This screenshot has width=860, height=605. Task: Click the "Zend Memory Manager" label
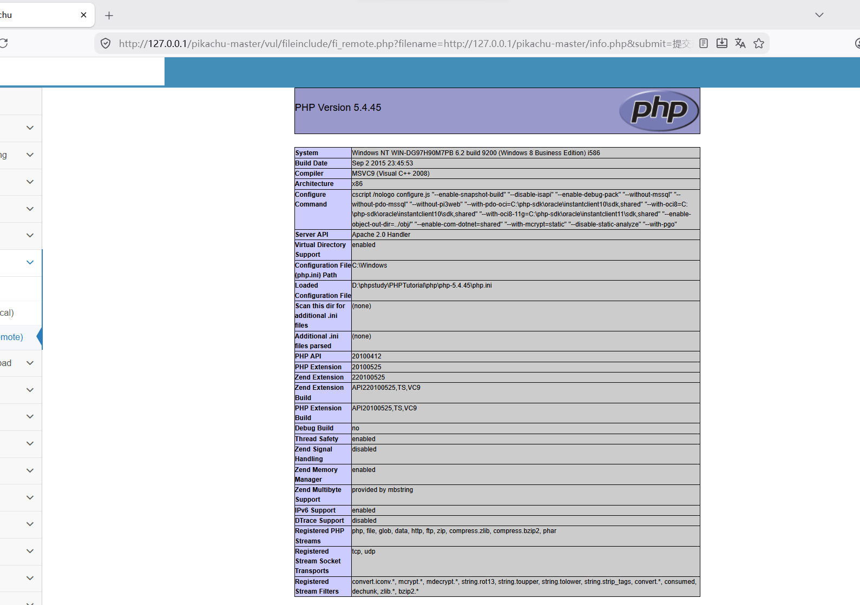tap(316, 475)
